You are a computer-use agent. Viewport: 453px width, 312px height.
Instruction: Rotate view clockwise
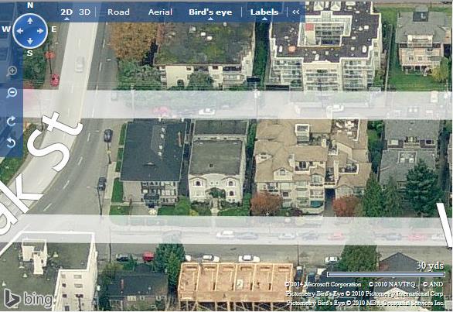11,122
